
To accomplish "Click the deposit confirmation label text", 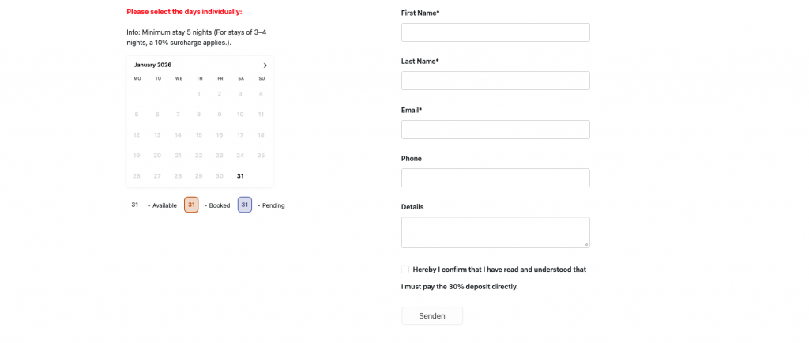I will [499, 269].
